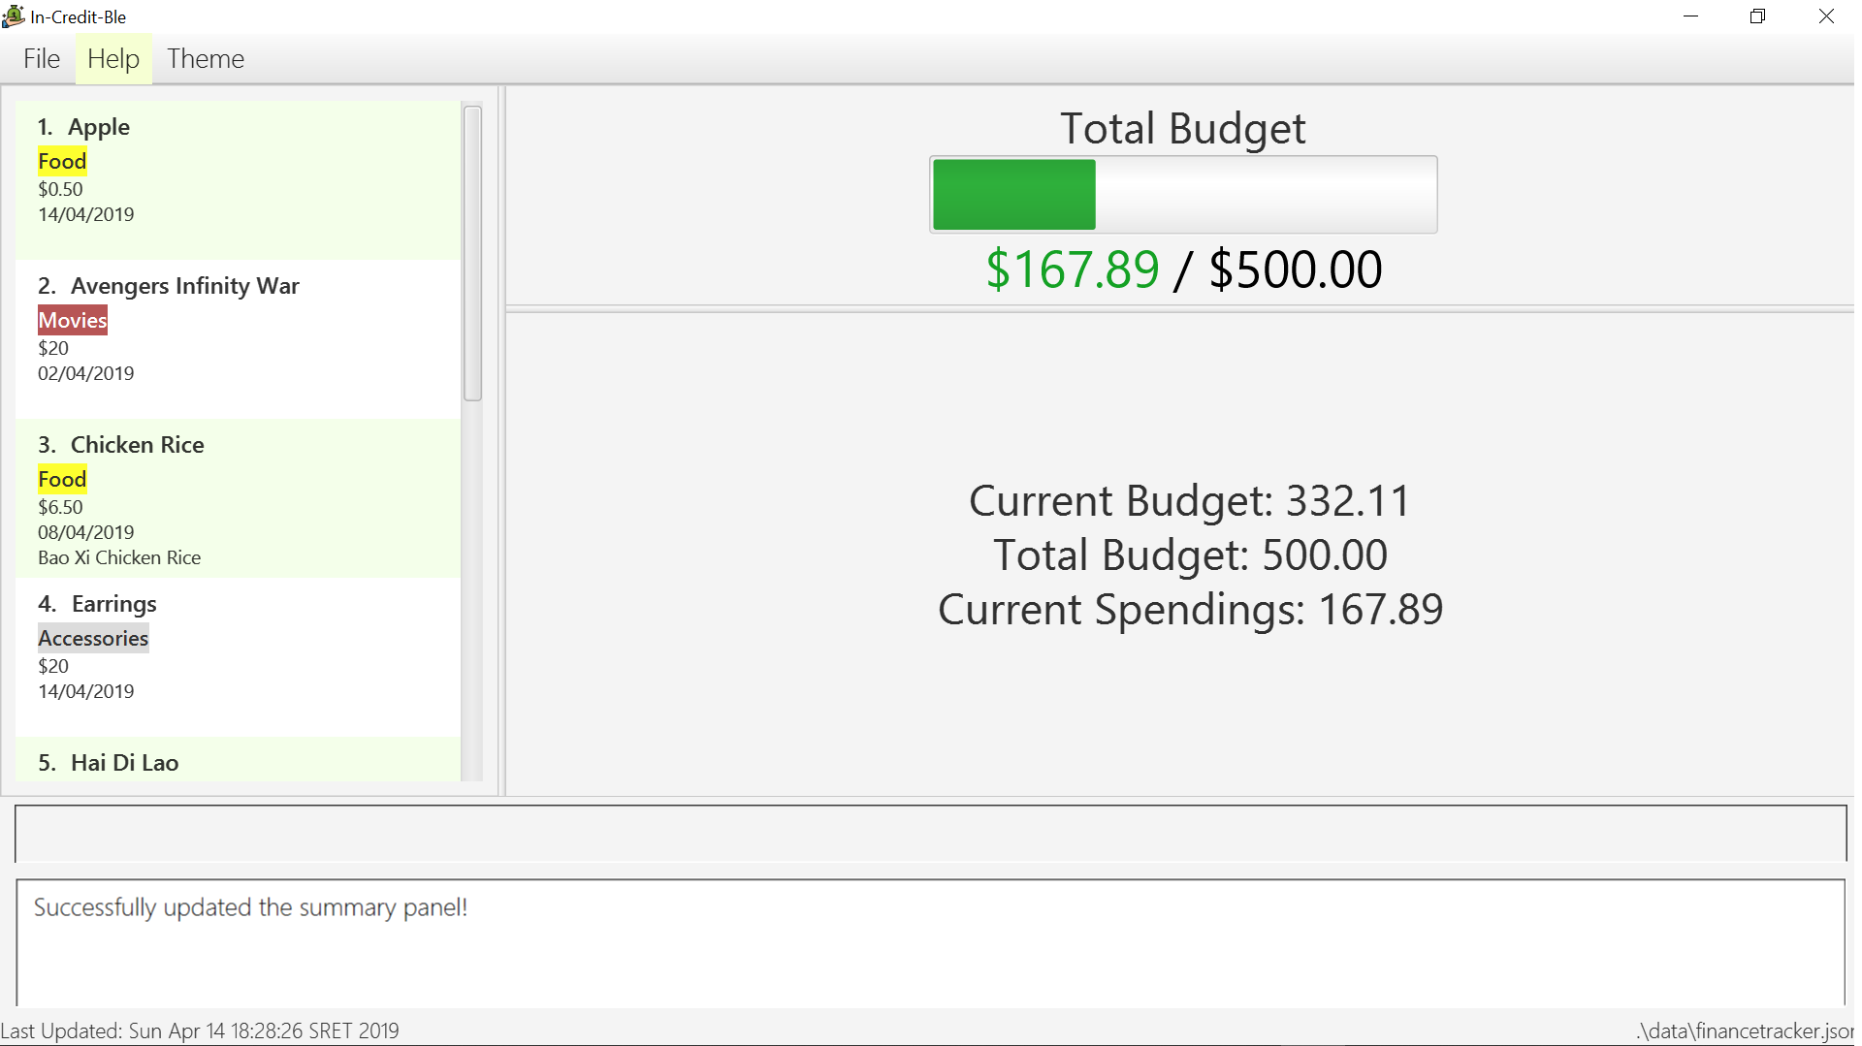Click the Last Updated status text
Screen dimensions: 1862x1046
pos(200,1030)
